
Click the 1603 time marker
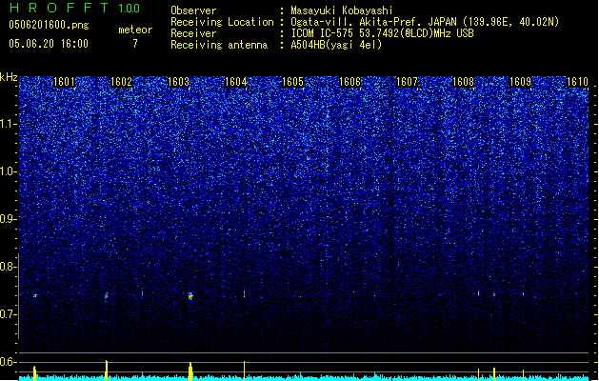pyautogui.click(x=178, y=82)
